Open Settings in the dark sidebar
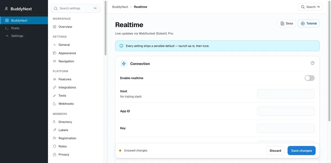This screenshot has width=331, height=163. pyautogui.click(x=24, y=36)
